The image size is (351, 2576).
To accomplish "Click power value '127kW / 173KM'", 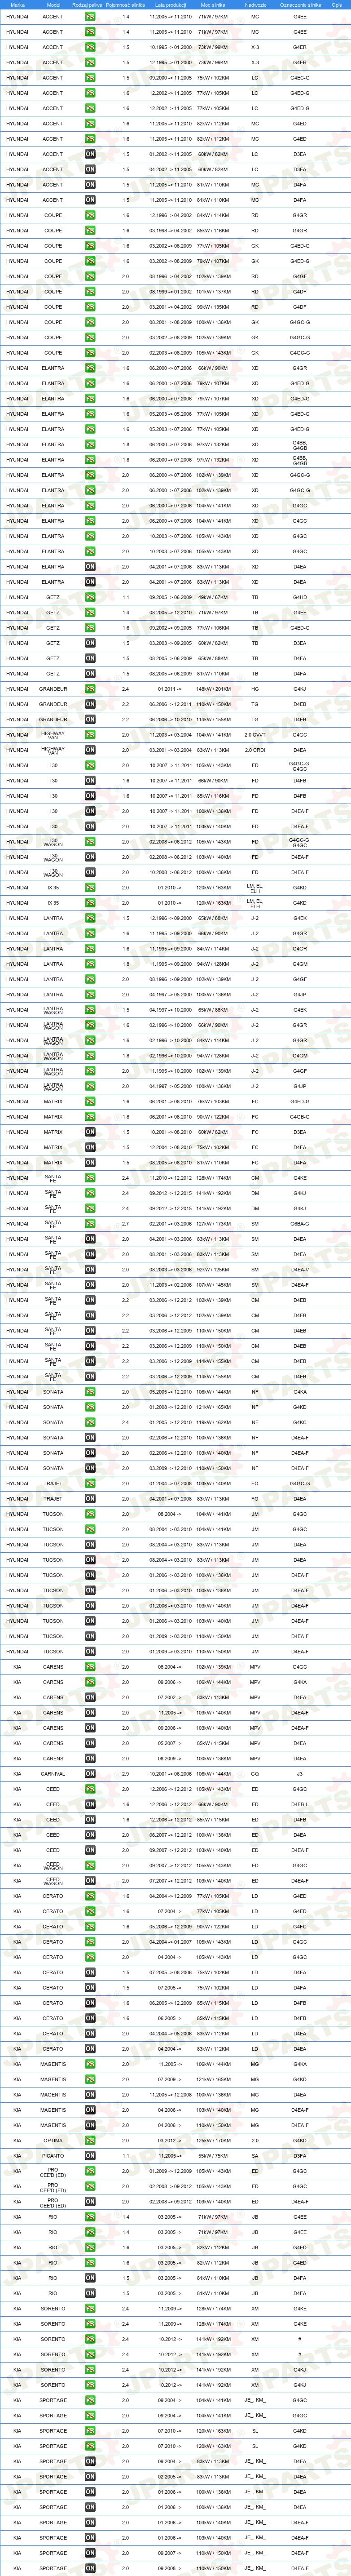I will 213,1224.
